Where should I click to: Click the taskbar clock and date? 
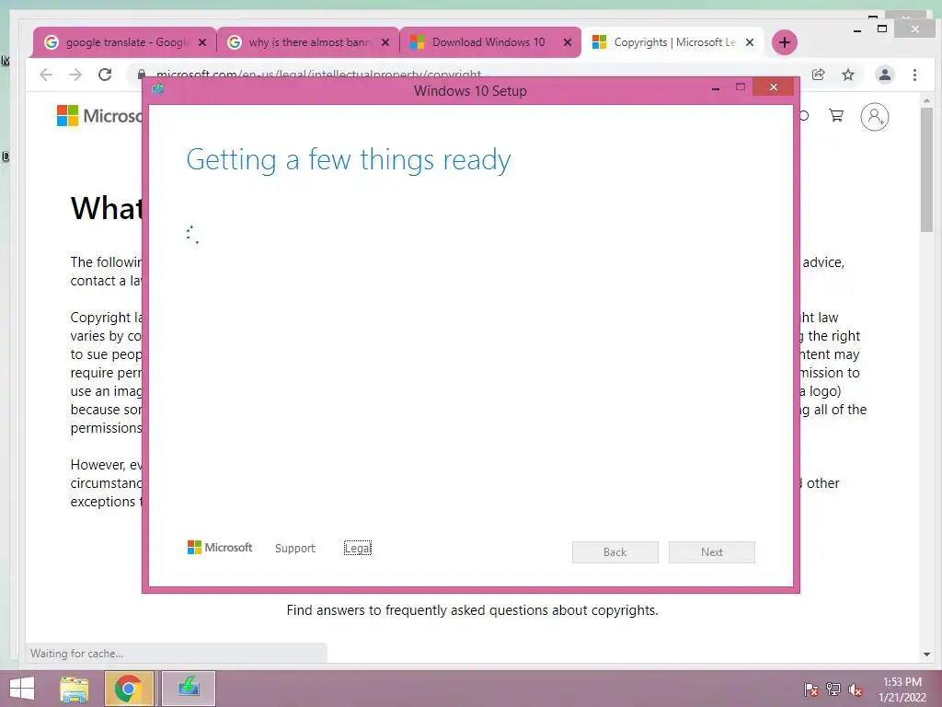tap(902, 690)
